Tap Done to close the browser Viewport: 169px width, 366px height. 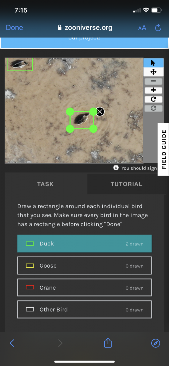pyautogui.click(x=14, y=28)
